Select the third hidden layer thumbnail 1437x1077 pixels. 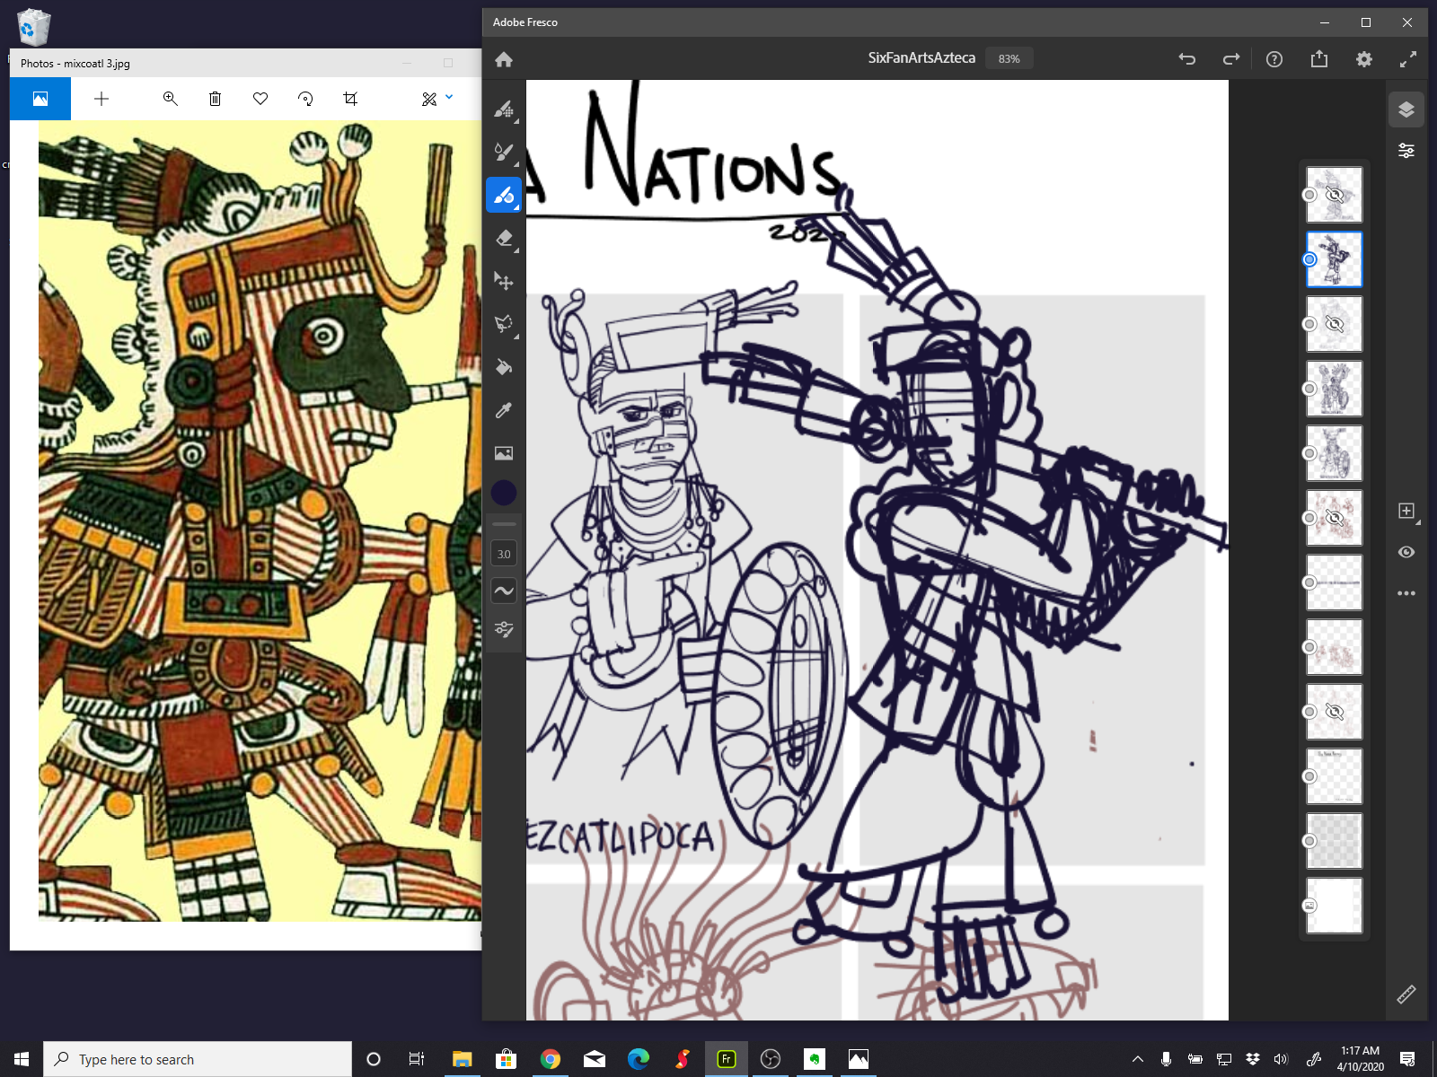pos(1335,324)
